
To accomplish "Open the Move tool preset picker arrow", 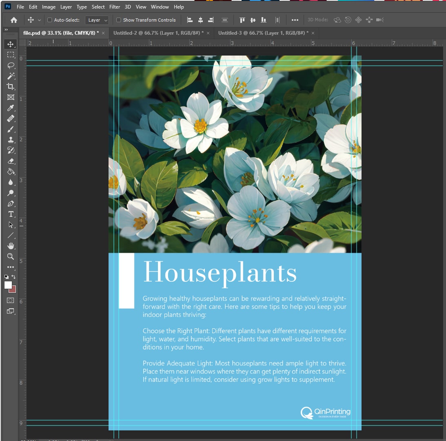I will coord(39,20).
